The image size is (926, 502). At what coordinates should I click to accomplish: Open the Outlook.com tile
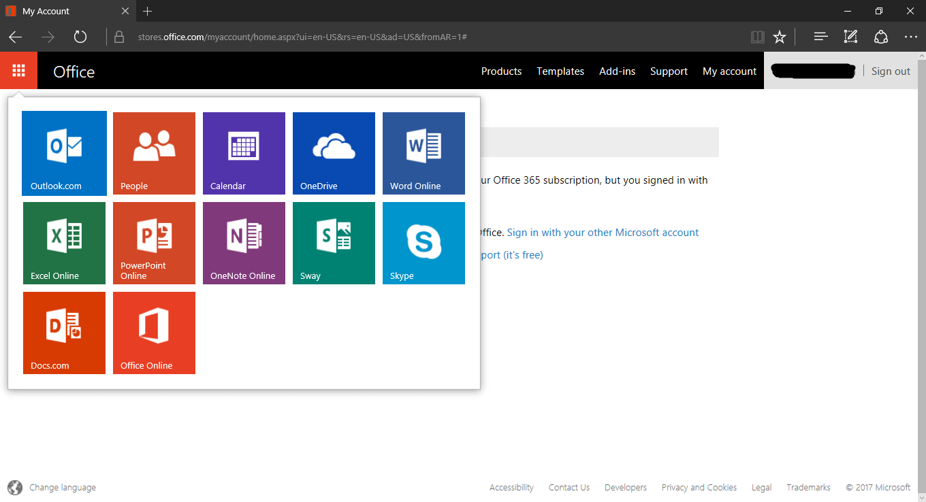pyautogui.click(x=64, y=153)
